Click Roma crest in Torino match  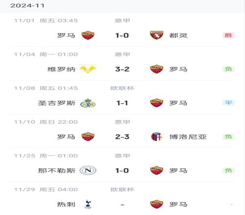(x=88, y=35)
